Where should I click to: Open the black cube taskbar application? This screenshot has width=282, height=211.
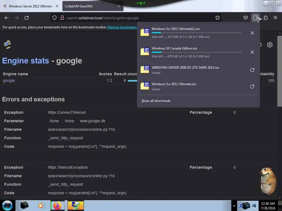coord(24,206)
